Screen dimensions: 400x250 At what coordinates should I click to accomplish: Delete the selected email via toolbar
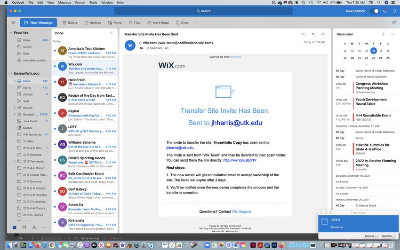tap(70, 23)
